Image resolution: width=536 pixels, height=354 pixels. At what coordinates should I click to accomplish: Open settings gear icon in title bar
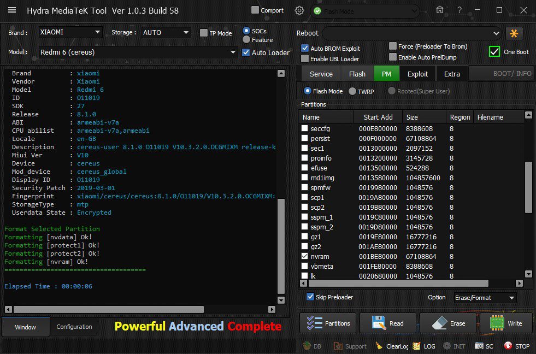click(299, 10)
